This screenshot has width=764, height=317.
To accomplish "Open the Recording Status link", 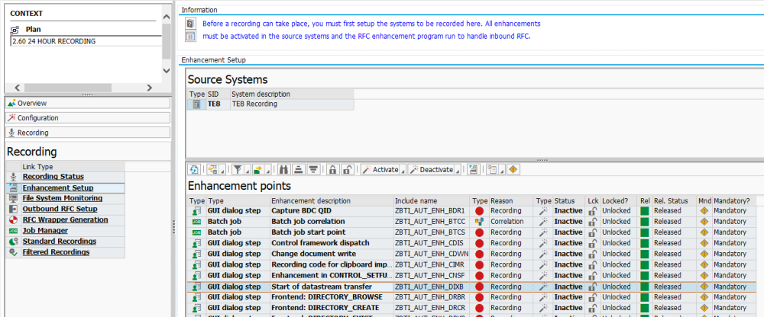I will [x=53, y=177].
